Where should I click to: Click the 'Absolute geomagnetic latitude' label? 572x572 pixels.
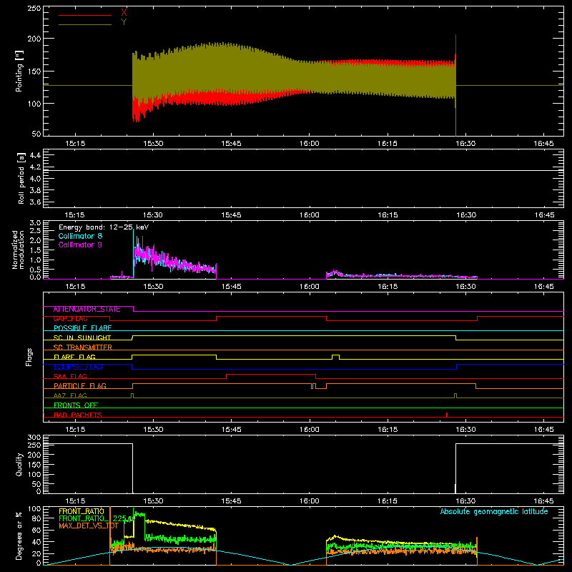pyautogui.click(x=494, y=511)
